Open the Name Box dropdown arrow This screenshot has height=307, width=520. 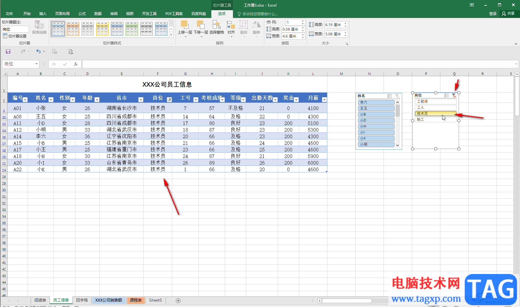pos(36,64)
